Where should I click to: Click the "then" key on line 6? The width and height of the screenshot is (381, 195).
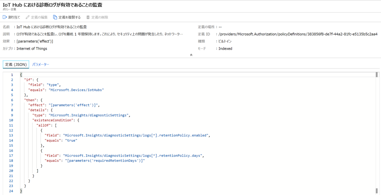click(30, 100)
